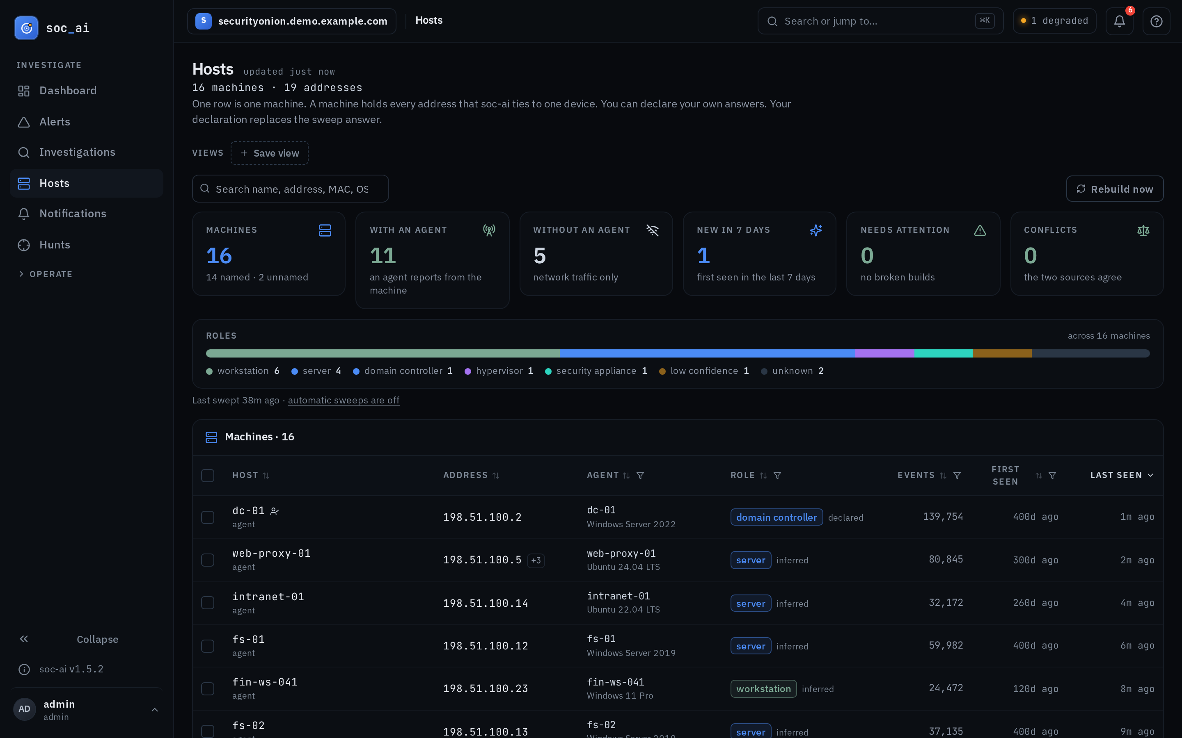Open Dashboard in the sidebar
The image size is (1182, 738).
(x=87, y=91)
